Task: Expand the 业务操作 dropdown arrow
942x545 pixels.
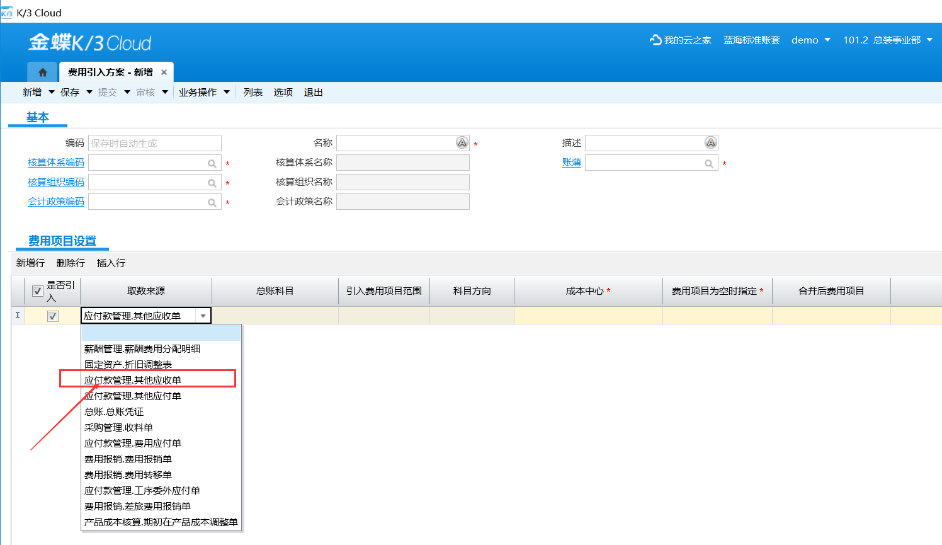Action: [x=227, y=92]
